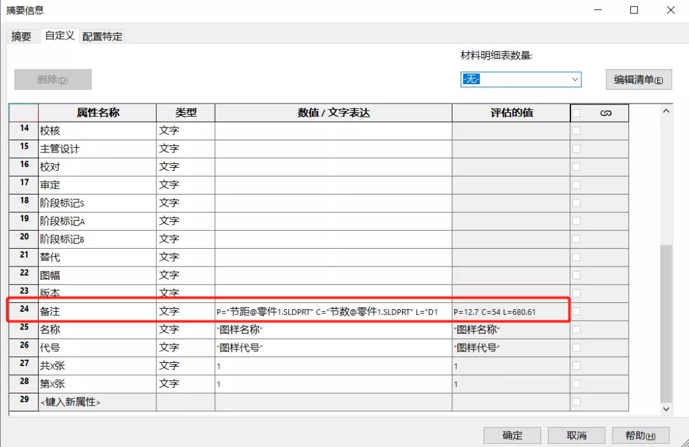This screenshot has height=447, width=689.
Task: Click the 编辑清单 button
Action: click(x=638, y=79)
